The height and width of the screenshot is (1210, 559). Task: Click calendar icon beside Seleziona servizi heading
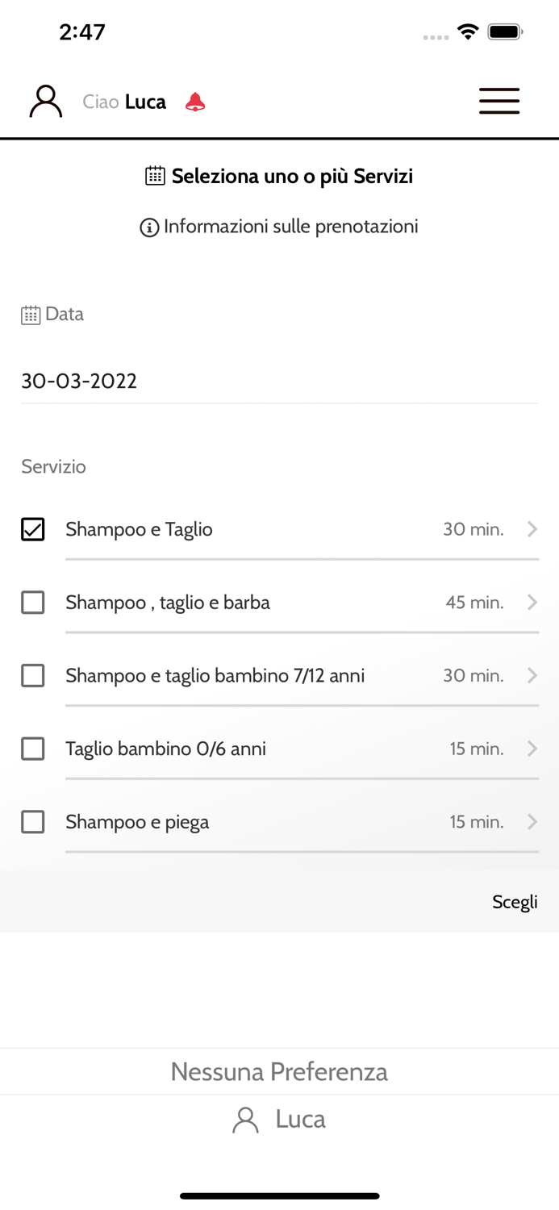point(155,176)
